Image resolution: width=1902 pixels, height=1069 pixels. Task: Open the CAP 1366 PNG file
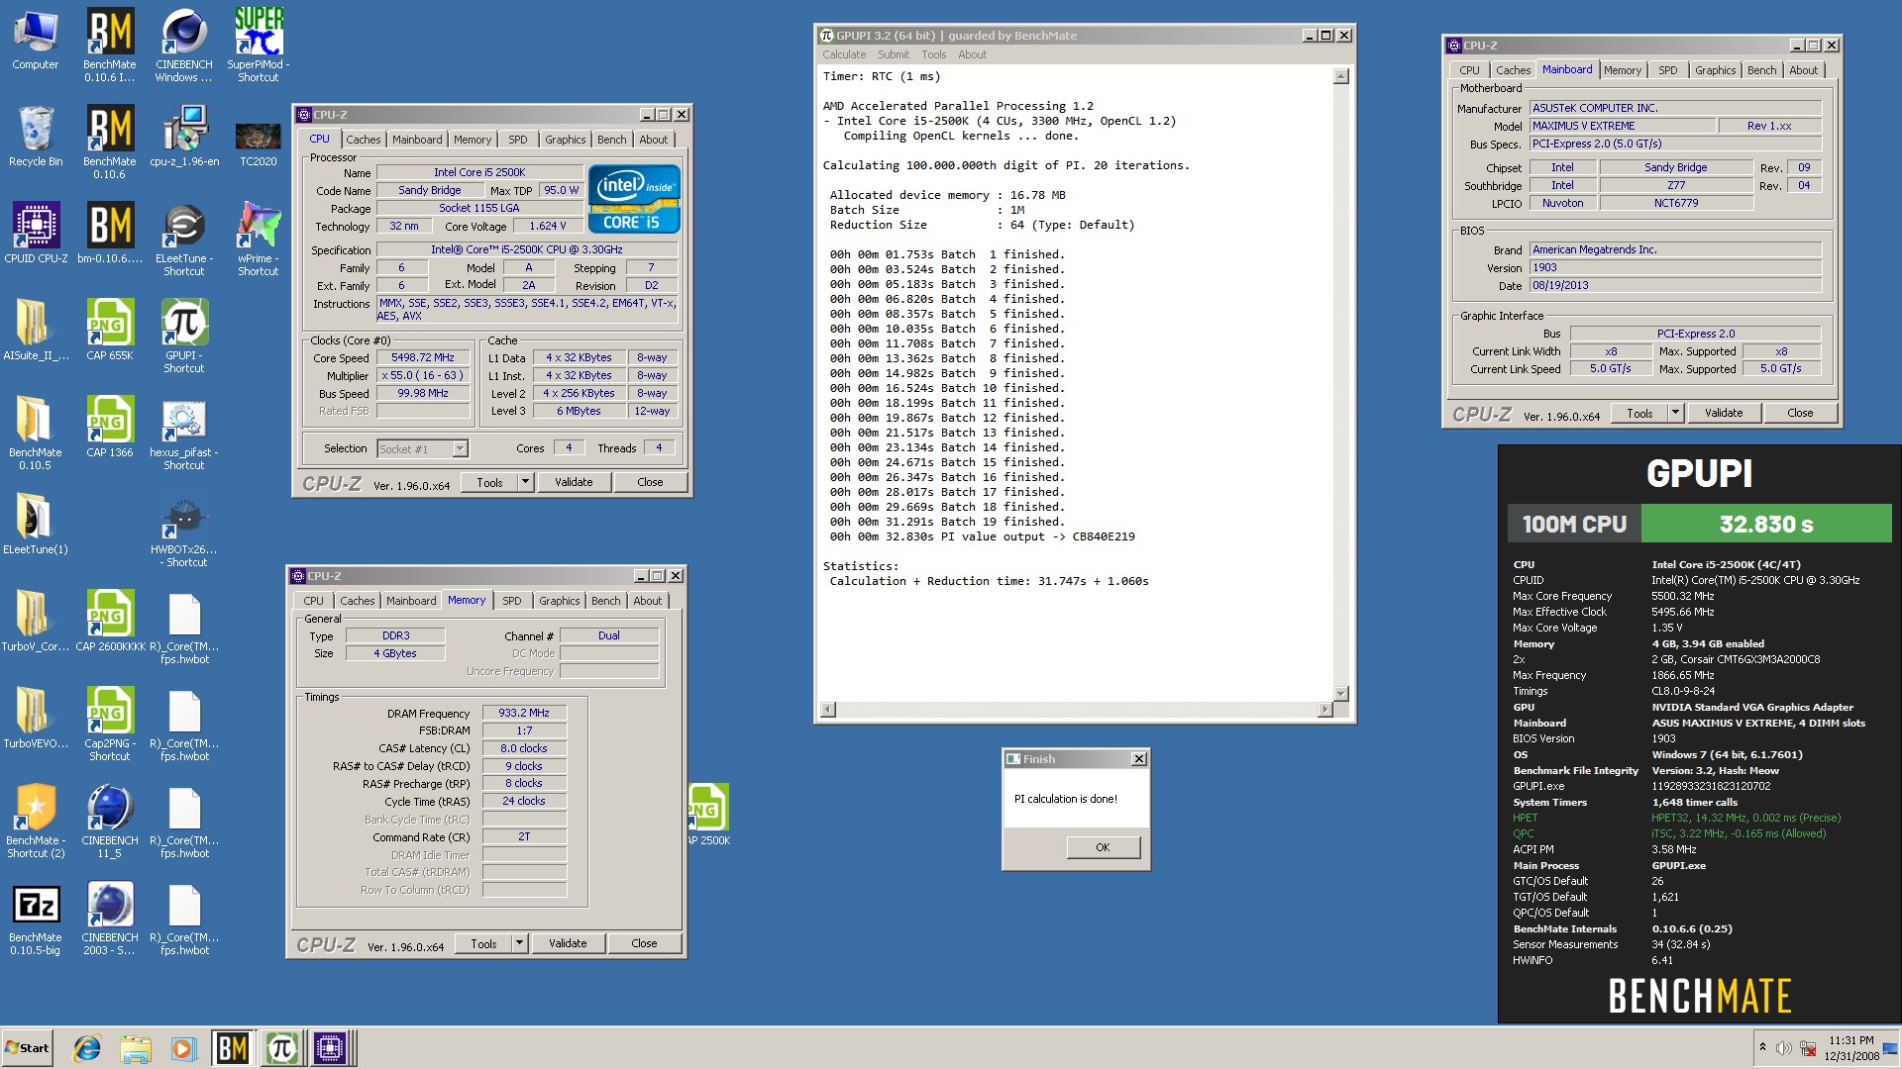[110, 428]
